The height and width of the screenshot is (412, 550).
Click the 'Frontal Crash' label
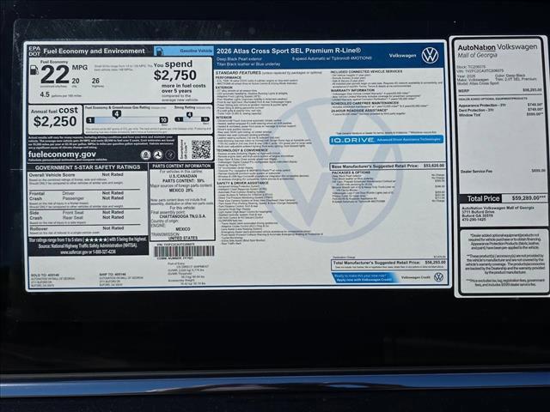click(x=36, y=196)
